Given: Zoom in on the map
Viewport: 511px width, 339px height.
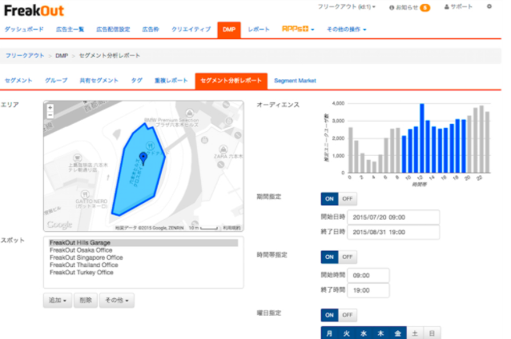Looking at the screenshot, I should [50, 108].
